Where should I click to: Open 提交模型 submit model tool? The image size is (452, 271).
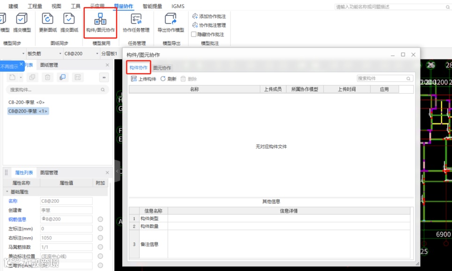point(22,22)
